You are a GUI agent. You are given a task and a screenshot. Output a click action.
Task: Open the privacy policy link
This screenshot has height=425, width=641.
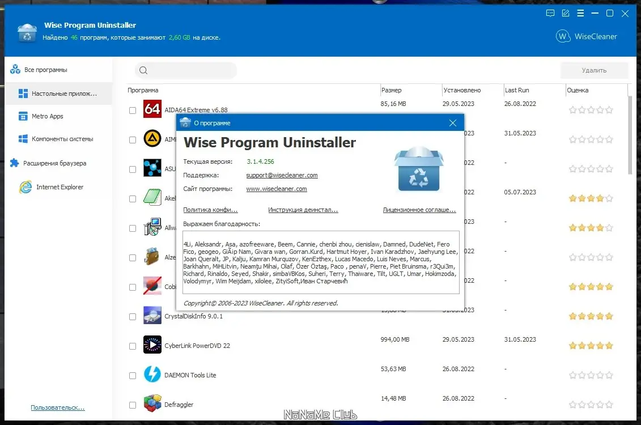210,210
